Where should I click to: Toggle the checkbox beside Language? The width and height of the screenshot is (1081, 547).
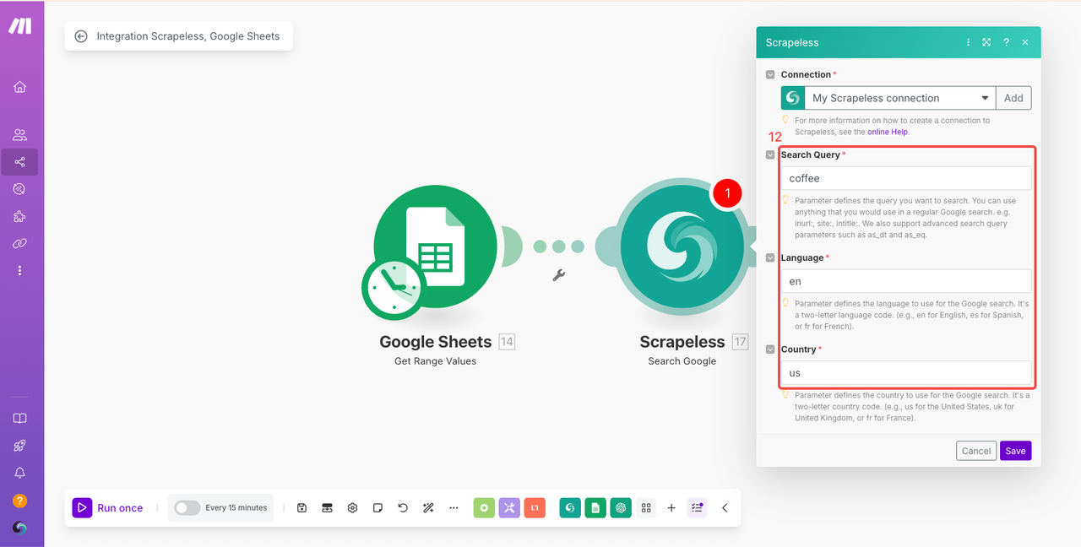click(770, 258)
